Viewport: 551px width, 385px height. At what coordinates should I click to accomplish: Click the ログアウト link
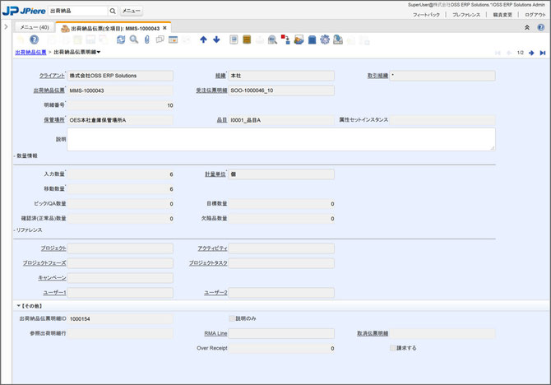(535, 15)
